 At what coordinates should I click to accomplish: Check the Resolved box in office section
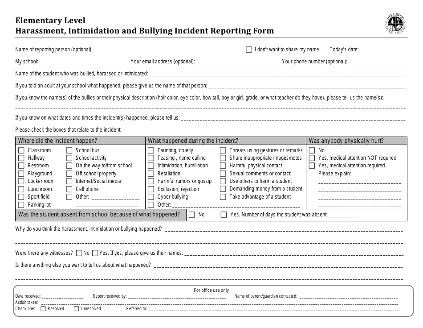(x=43, y=308)
